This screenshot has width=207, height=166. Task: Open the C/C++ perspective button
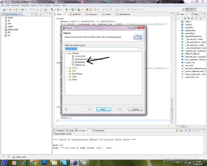click(192, 10)
